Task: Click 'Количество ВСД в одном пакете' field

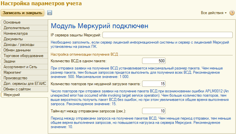Action: (x=154, y=61)
